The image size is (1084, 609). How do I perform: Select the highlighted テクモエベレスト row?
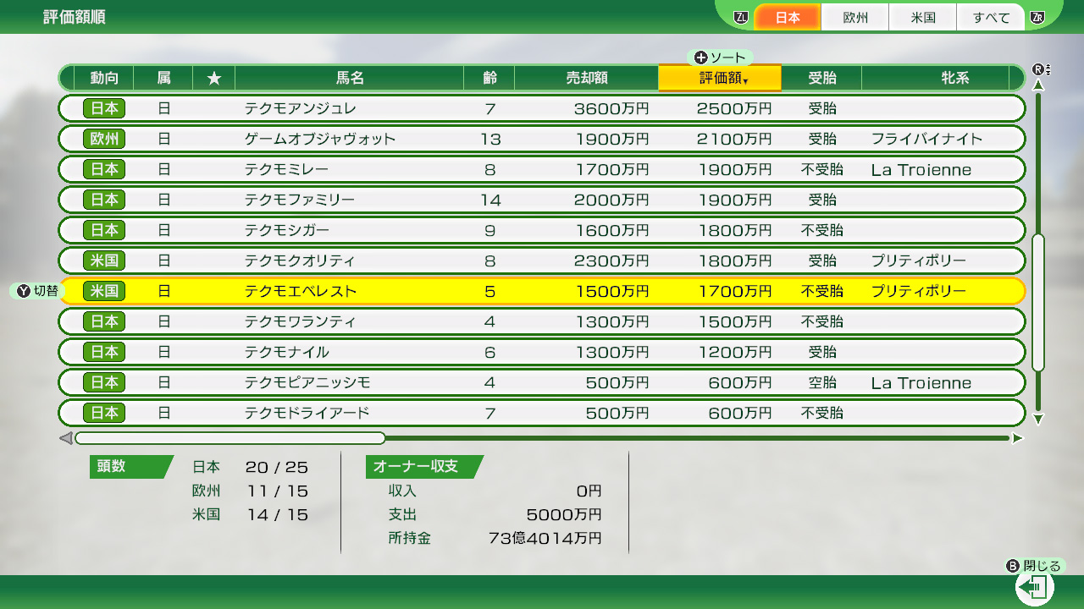(542, 291)
